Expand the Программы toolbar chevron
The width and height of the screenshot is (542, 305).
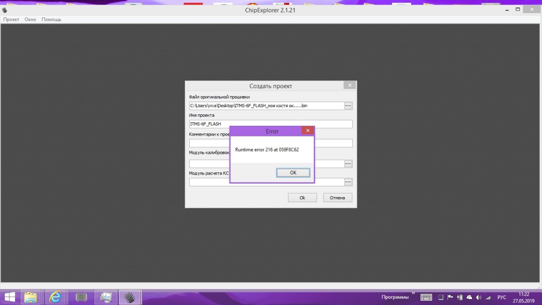[x=413, y=293]
